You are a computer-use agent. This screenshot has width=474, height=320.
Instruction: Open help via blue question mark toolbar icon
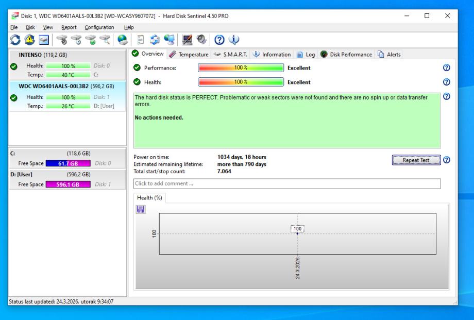(218, 39)
